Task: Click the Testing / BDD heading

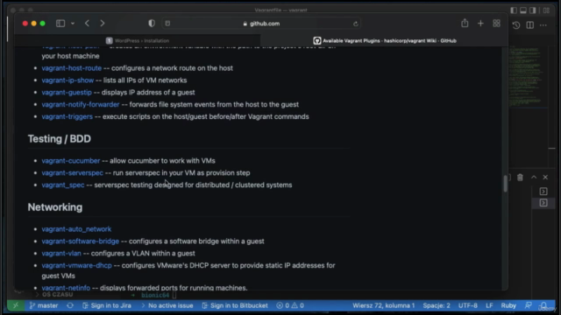Action: point(60,139)
